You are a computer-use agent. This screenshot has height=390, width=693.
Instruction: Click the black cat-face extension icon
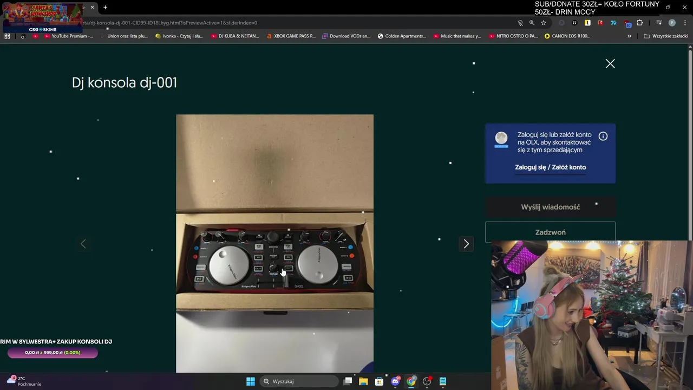[x=574, y=23]
